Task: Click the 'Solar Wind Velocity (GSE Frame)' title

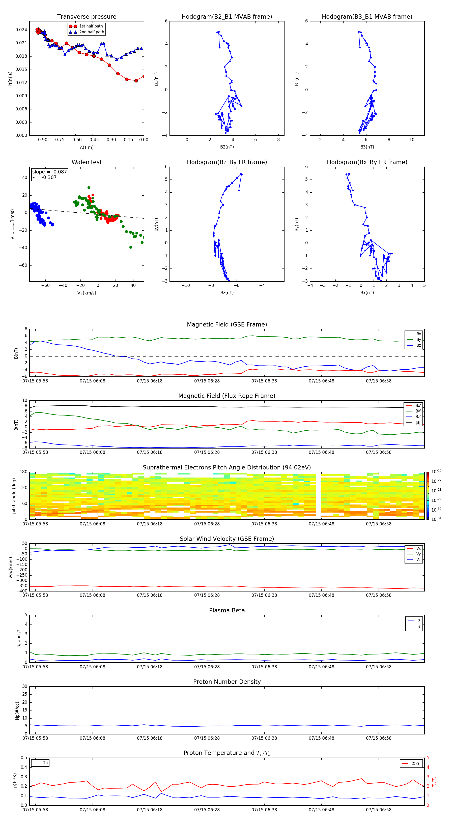Action: [227, 539]
